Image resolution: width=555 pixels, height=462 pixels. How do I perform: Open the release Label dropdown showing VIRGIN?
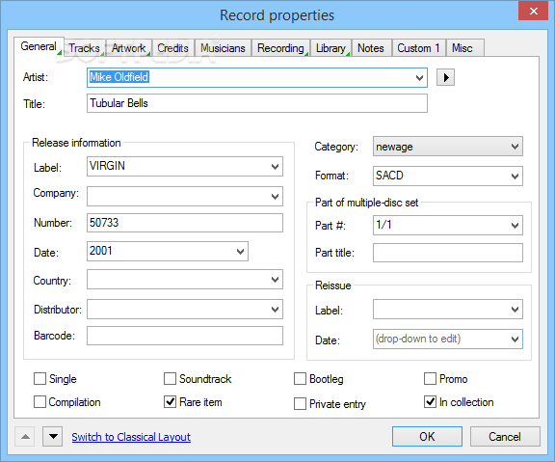(275, 167)
